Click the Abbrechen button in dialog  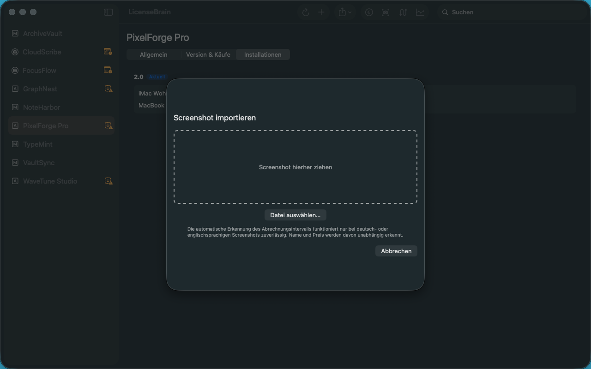[x=396, y=251]
